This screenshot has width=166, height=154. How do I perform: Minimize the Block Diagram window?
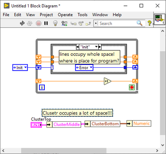[x=125, y=6]
